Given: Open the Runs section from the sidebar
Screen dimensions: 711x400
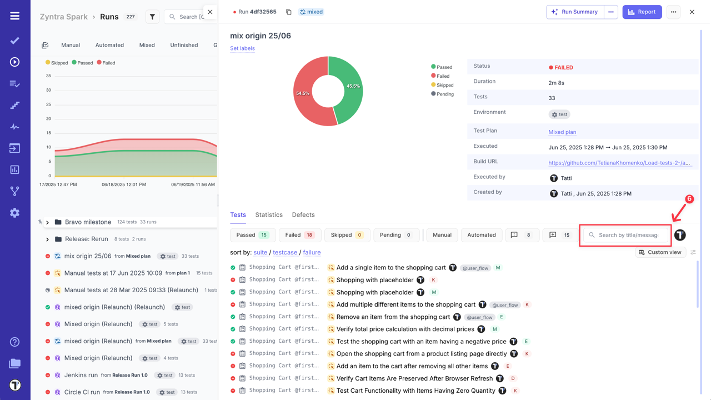Looking at the screenshot, I should pos(14,62).
